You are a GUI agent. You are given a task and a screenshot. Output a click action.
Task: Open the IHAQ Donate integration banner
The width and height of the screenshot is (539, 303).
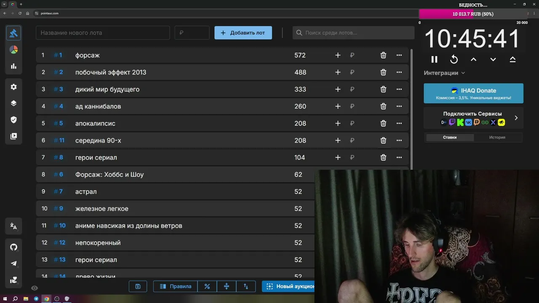point(473,93)
